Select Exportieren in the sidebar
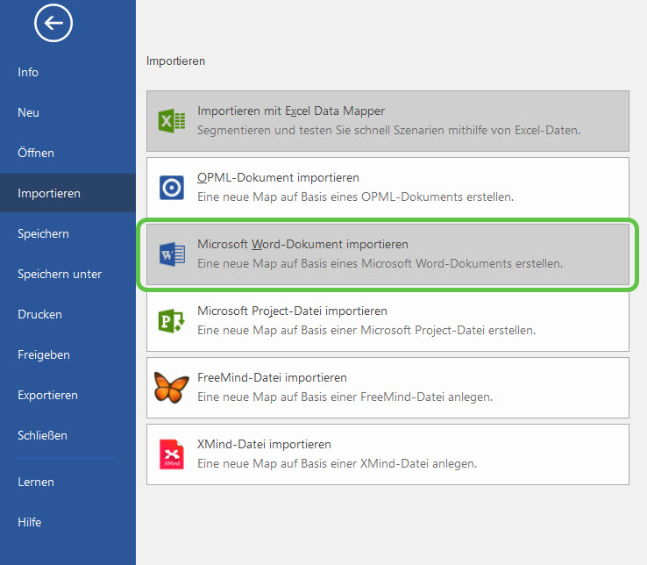The image size is (647, 565). point(48,396)
